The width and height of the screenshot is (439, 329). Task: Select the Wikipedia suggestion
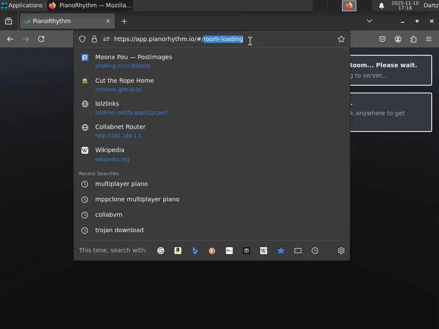click(x=211, y=154)
